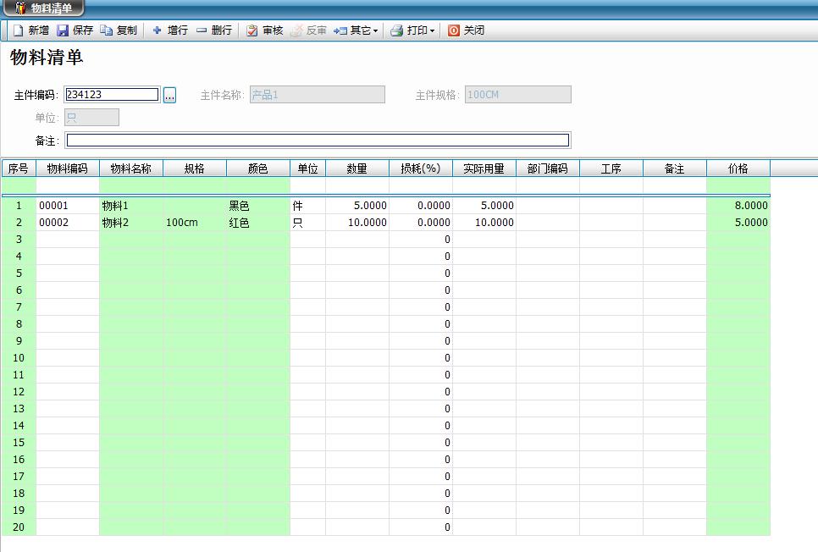
Task: Select row number 3 in grid
Action: 19,240
